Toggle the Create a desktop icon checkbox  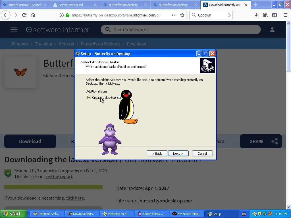(89, 98)
